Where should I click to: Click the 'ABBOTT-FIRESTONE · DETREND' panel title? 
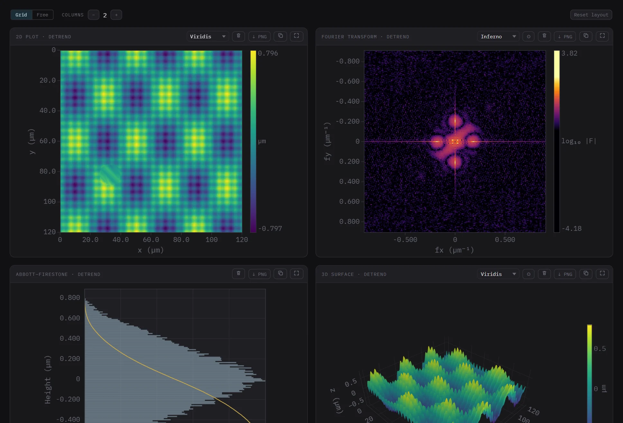58,274
